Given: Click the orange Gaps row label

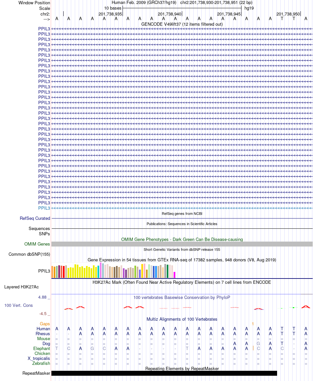Looking at the screenshot, I should (45, 324).
